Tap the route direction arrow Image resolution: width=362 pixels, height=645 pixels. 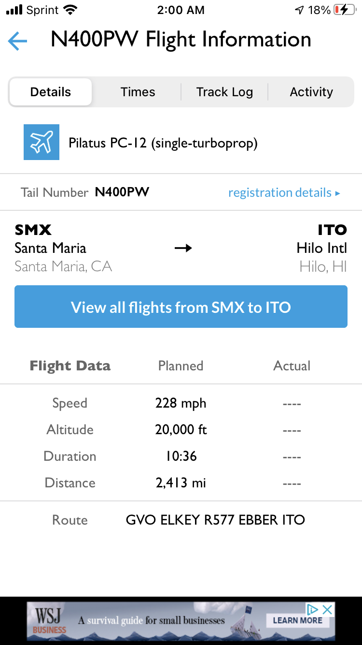pos(183,249)
